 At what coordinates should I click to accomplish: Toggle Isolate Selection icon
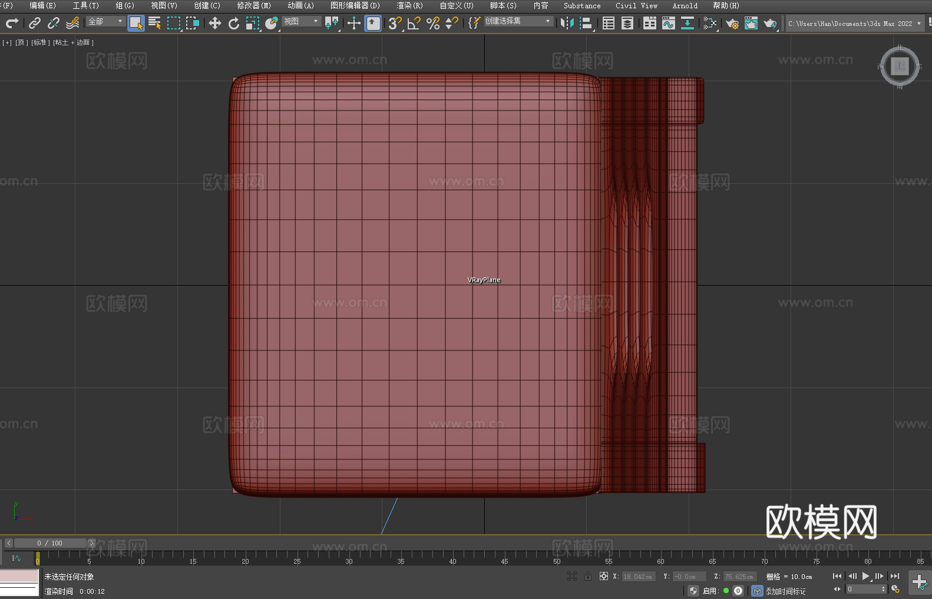pos(572,576)
